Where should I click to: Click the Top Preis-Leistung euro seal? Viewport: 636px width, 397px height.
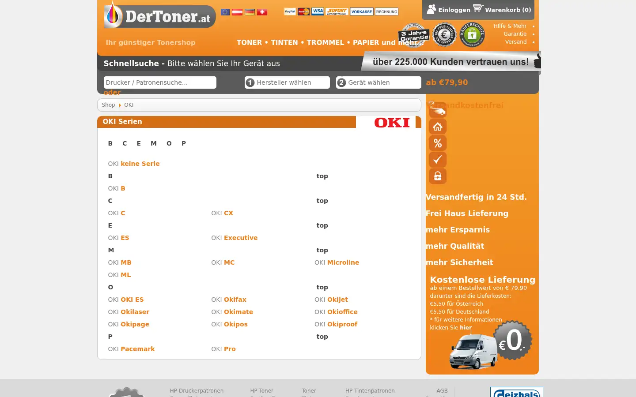click(444, 34)
